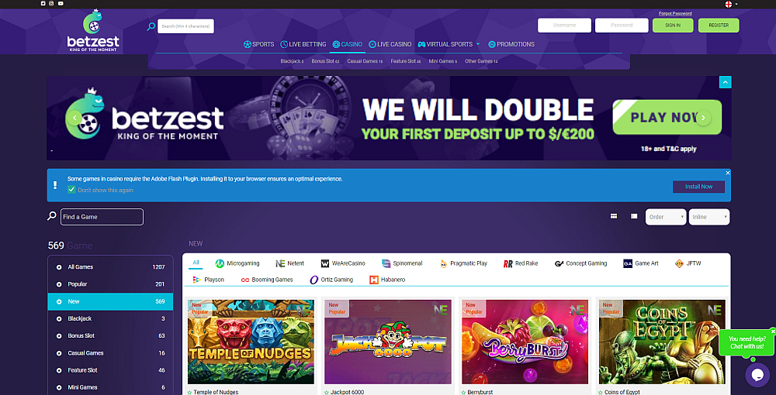The height and width of the screenshot is (395, 776).
Task: Uncheck the Don't show this again checkbox
Action: [x=71, y=190]
